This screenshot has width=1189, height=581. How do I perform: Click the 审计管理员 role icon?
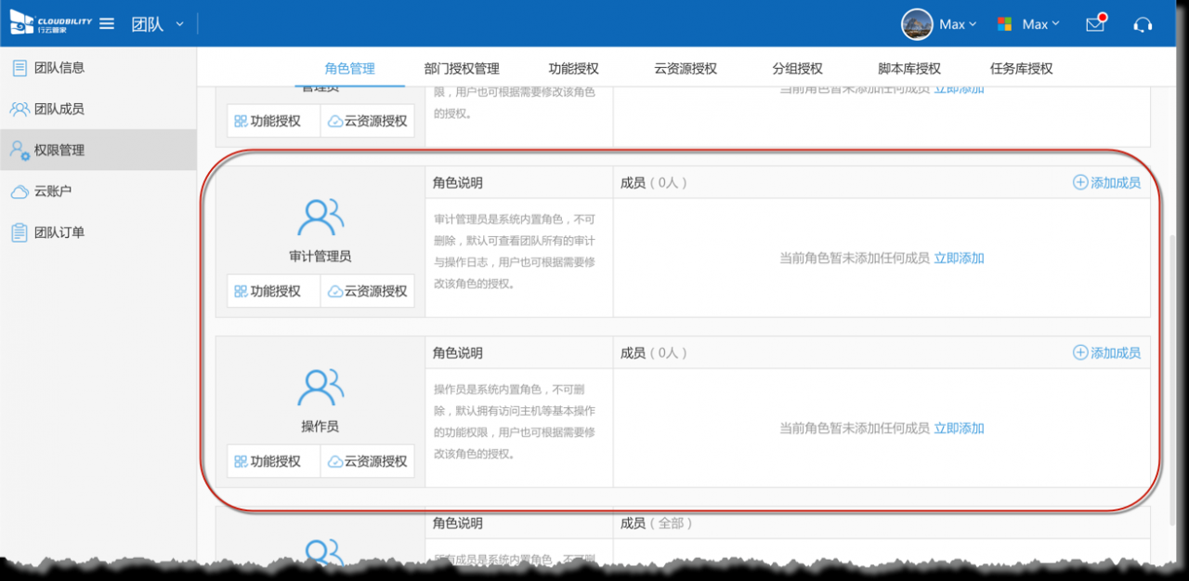320,218
